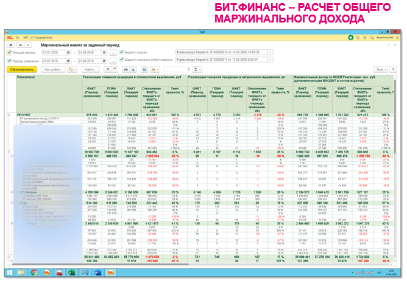Open calendar for start date 01.01.2020
The height and width of the screenshot is (284, 407).
pyautogui.click(x=68, y=52)
